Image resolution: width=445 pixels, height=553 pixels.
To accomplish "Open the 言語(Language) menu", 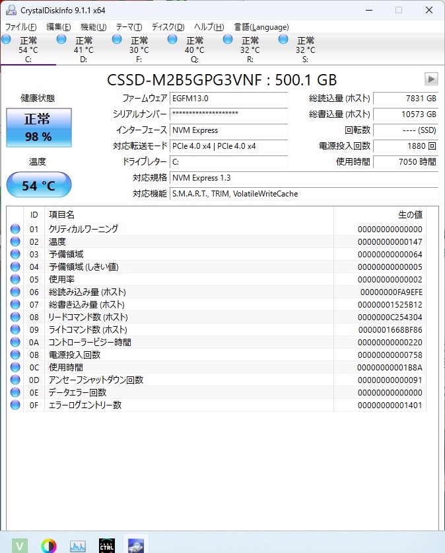I will click(x=261, y=27).
